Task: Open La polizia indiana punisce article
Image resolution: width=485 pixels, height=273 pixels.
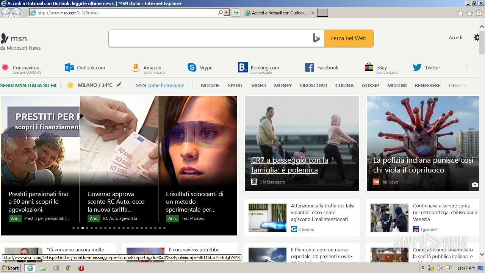Action: 424,165
